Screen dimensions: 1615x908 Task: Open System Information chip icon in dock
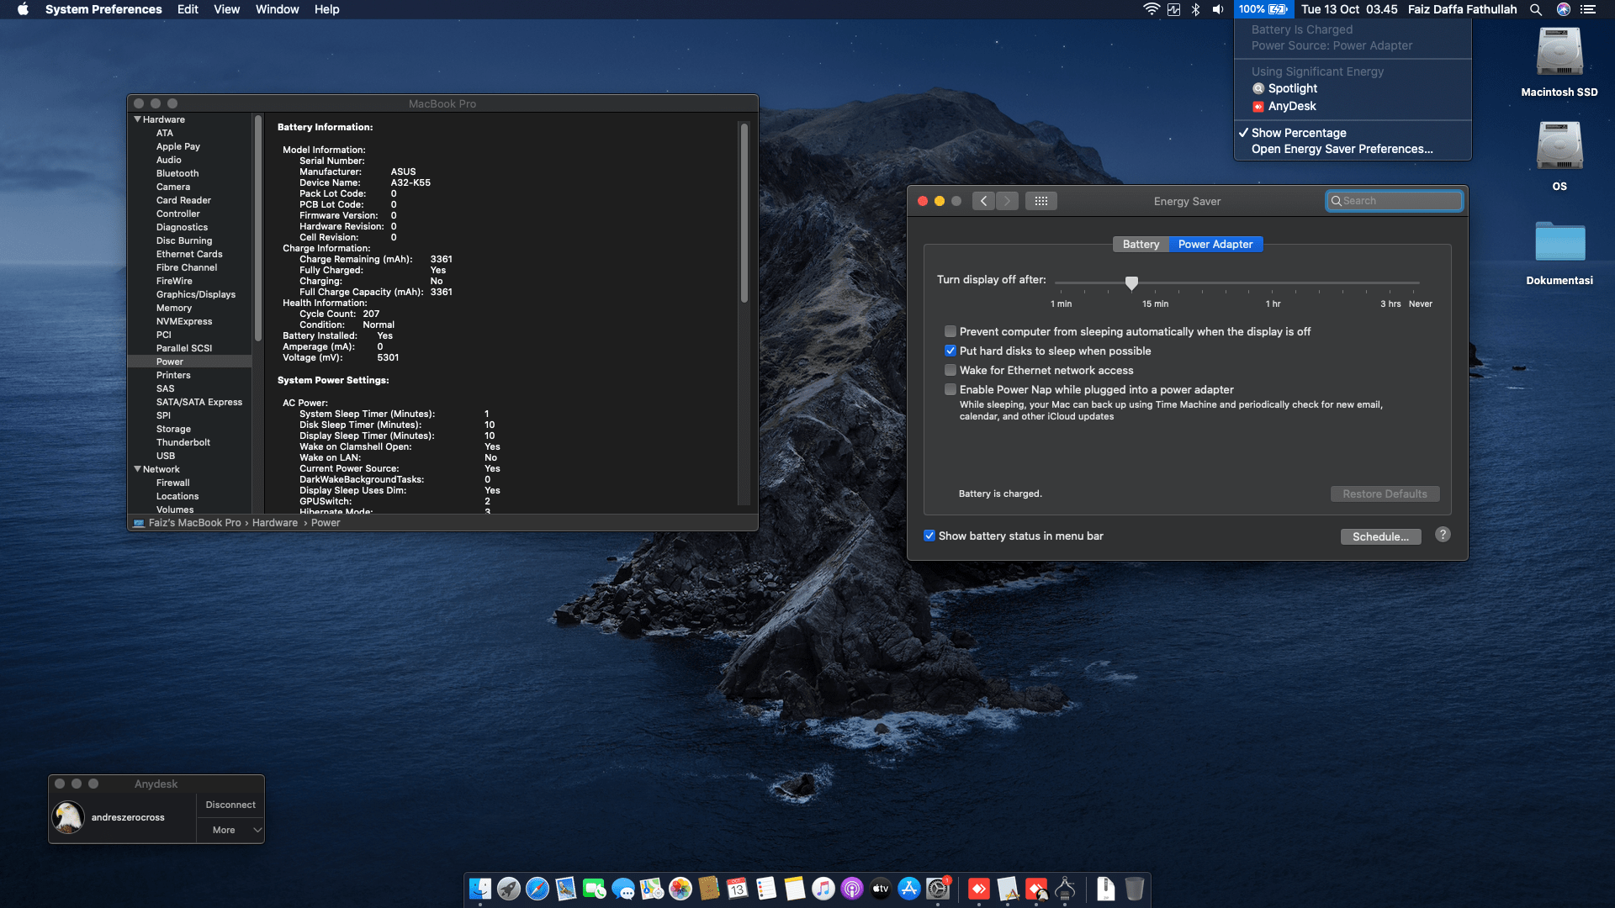tap(1065, 889)
